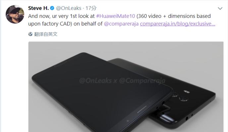Click the "upon factory CAD" text
228x132 pixels.
(x=50, y=24)
